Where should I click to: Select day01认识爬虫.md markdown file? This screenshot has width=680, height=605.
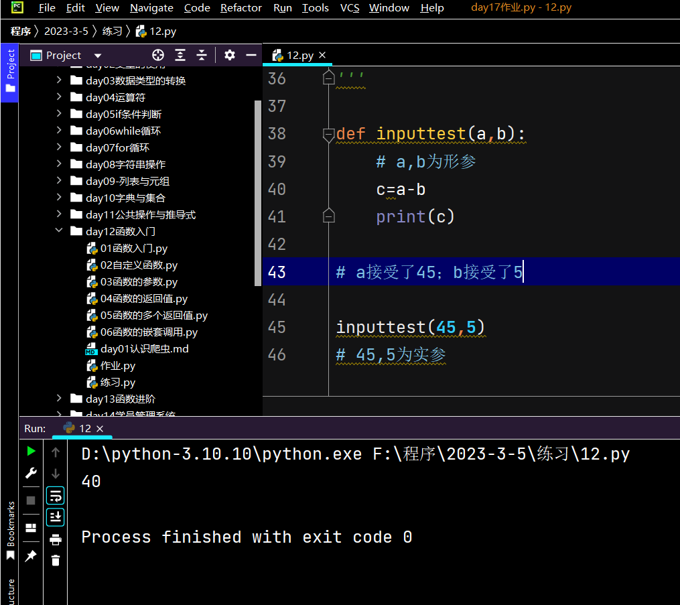(x=137, y=348)
